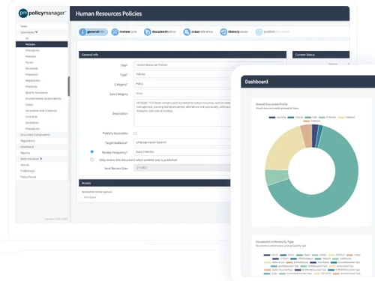Open the Sub-Category dropdown field
Screen dimensions: 375x281
pos(182,94)
